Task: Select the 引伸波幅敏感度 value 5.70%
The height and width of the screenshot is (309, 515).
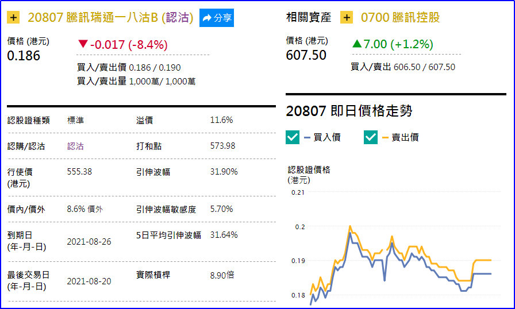Action: pyautogui.click(x=221, y=209)
